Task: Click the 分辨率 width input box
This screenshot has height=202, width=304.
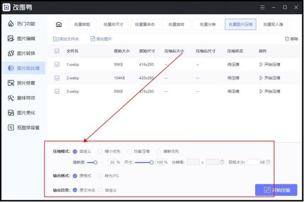Action: [x=193, y=162]
